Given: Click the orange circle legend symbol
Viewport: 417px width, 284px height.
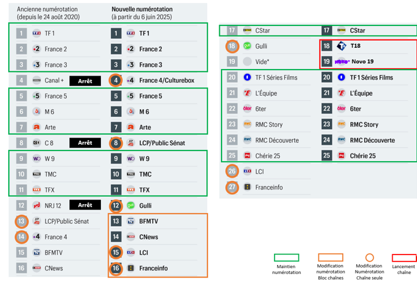Looking at the screenshot, I should 369,257.
